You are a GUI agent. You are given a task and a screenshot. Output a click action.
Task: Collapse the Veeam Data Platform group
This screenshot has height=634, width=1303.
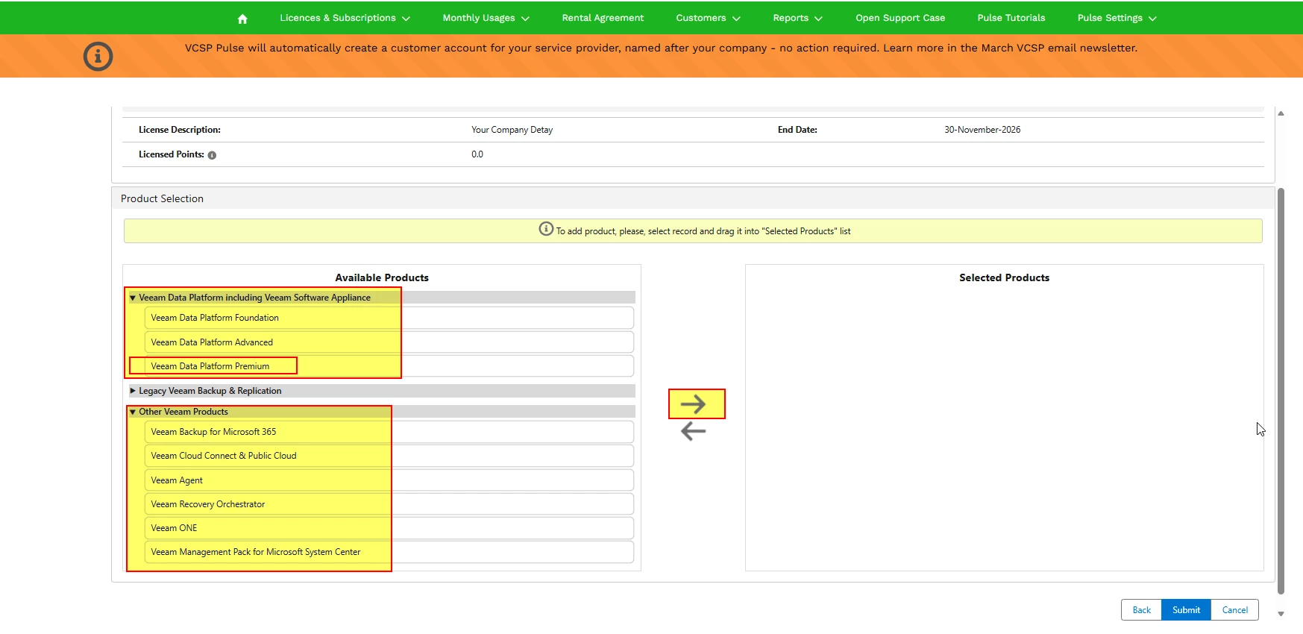pos(133,298)
